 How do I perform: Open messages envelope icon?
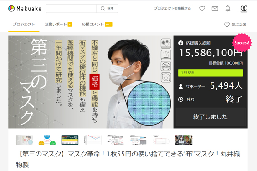(x=215, y=9)
